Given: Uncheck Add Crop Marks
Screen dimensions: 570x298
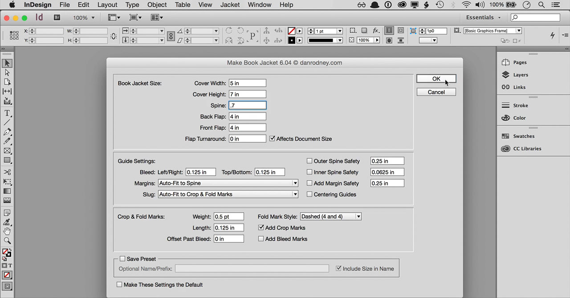Looking at the screenshot, I should [x=261, y=228].
